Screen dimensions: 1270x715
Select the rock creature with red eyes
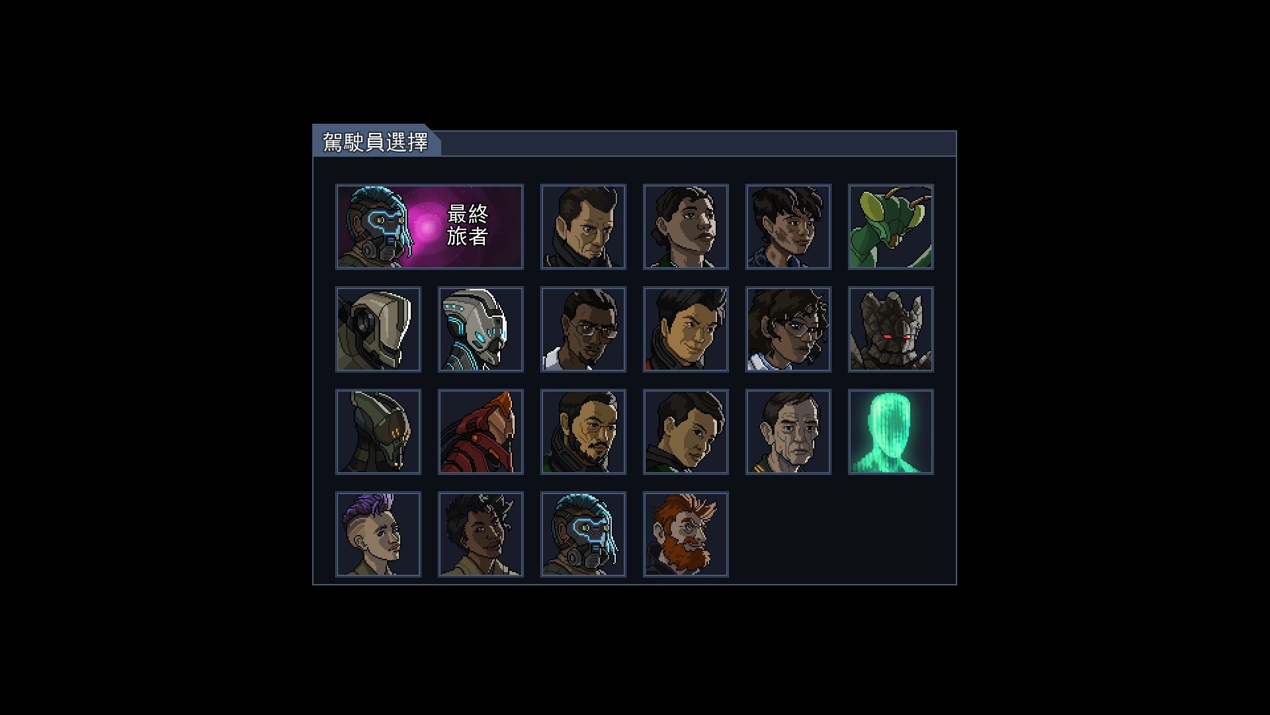pos(891,329)
